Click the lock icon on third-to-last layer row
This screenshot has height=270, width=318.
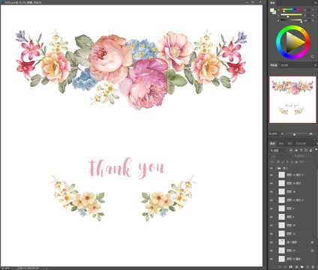point(312,242)
